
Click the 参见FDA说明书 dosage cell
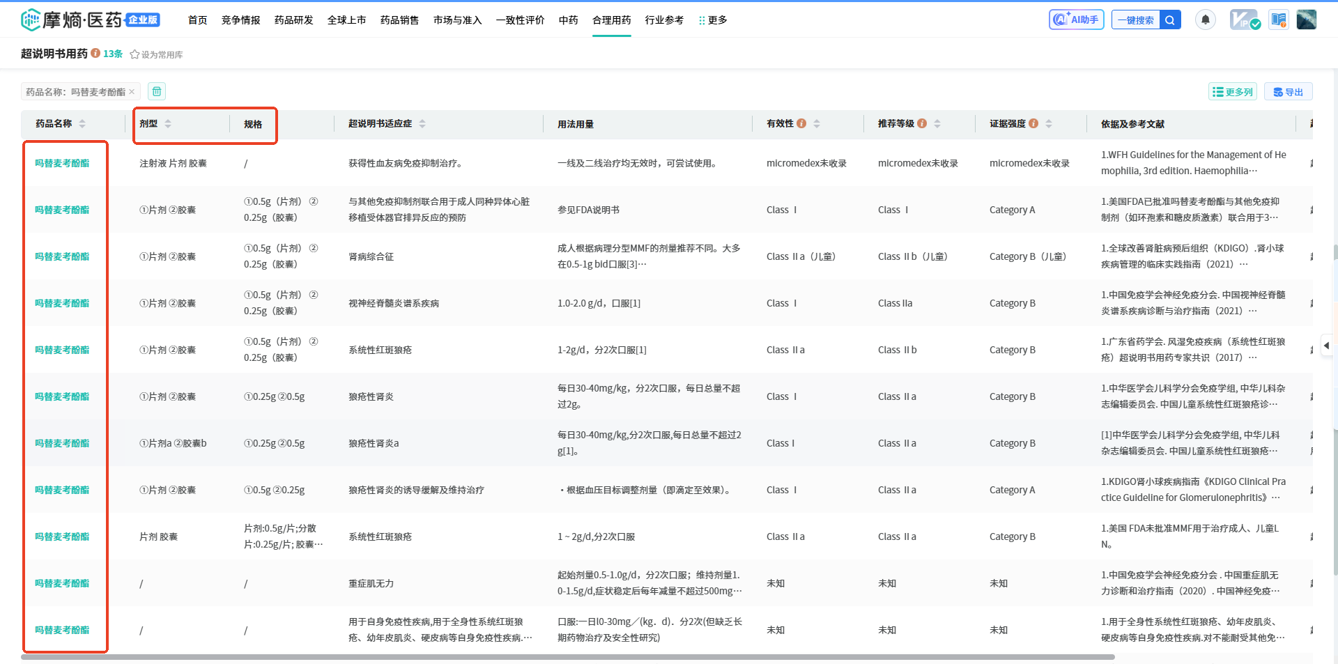(x=588, y=210)
